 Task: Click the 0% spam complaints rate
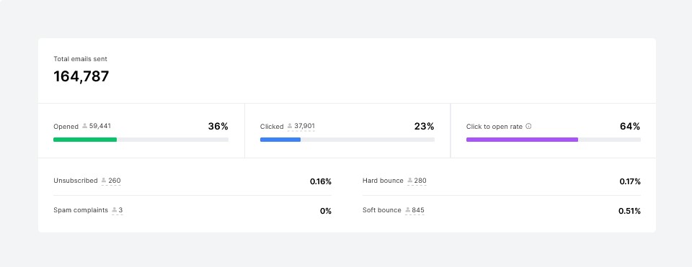(x=326, y=211)
